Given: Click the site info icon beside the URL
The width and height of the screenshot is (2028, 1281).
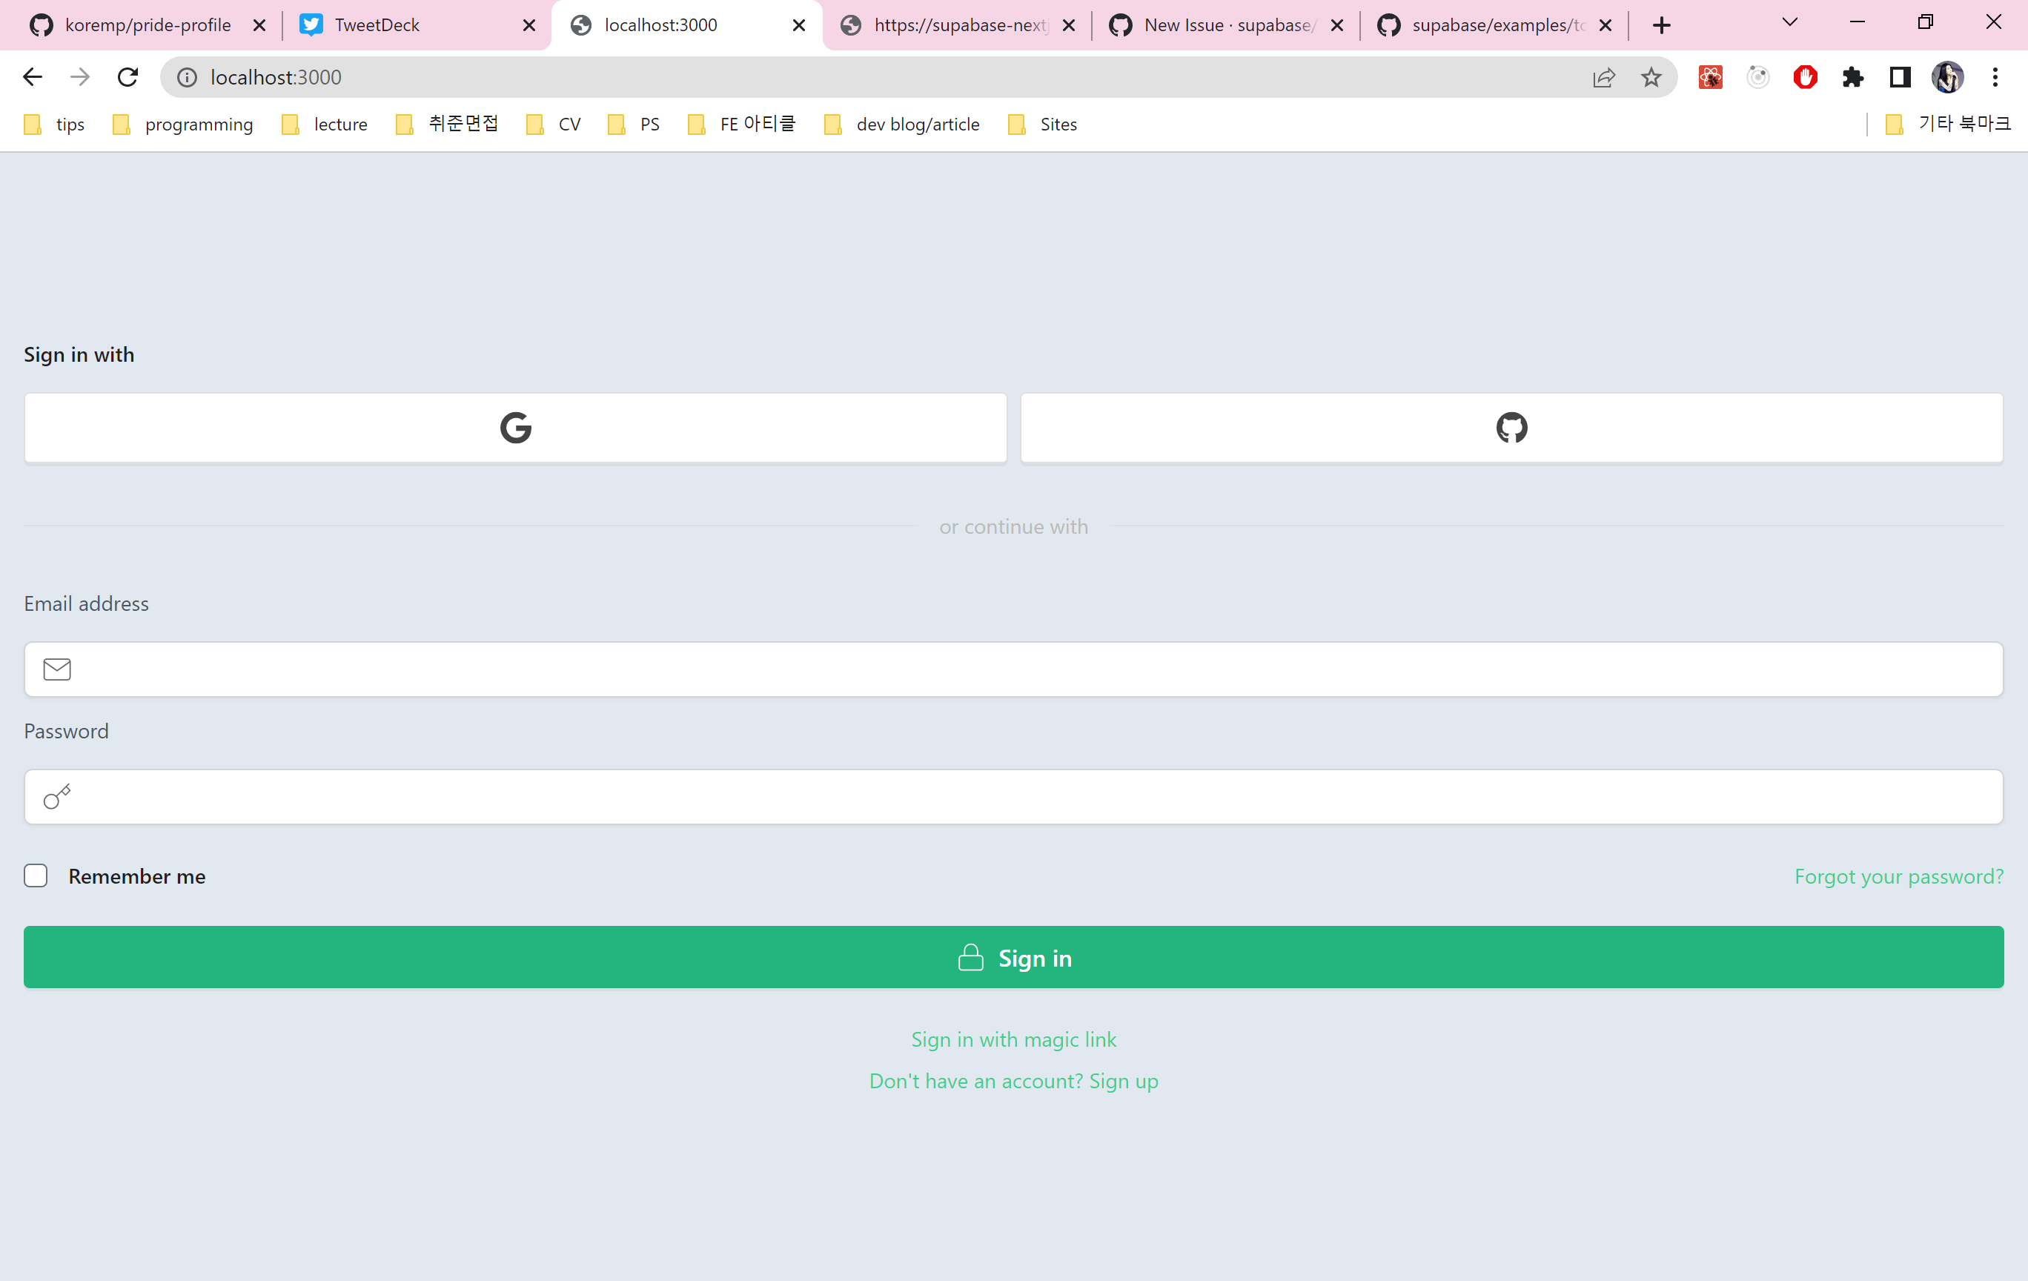Looking at the screenshot, I should click(x=186, y=76).
